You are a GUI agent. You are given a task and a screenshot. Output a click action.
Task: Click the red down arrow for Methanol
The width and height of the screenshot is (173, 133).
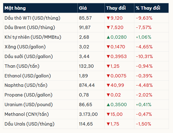[x=108, y=114]
